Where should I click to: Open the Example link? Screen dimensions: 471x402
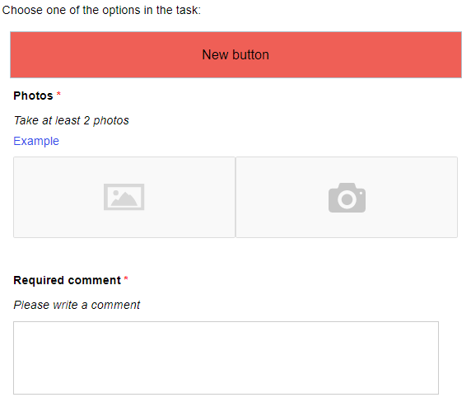[36, 141]
